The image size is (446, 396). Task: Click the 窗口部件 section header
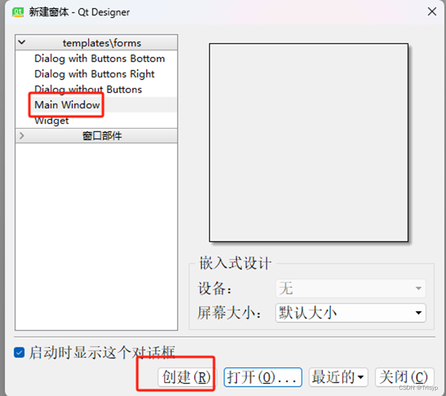(96, 136)
